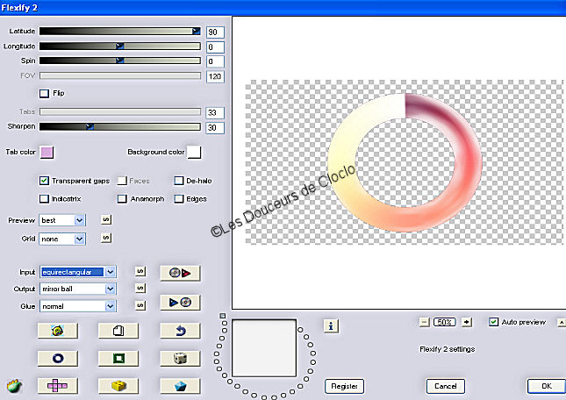Toggle the Auto preview checkbox

tap(493, 322)
